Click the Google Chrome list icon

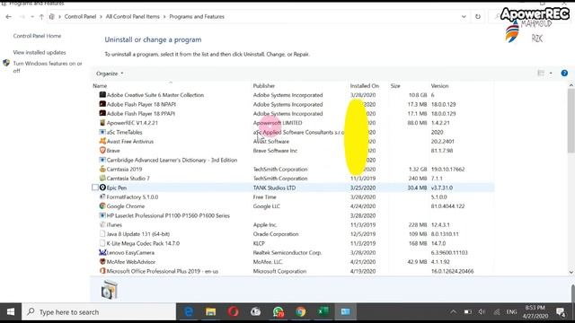tap(102, 206)
